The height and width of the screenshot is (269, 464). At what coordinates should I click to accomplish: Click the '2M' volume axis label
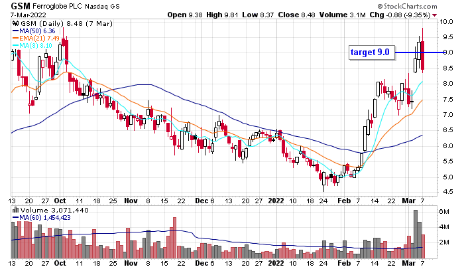tap(444, 242)
